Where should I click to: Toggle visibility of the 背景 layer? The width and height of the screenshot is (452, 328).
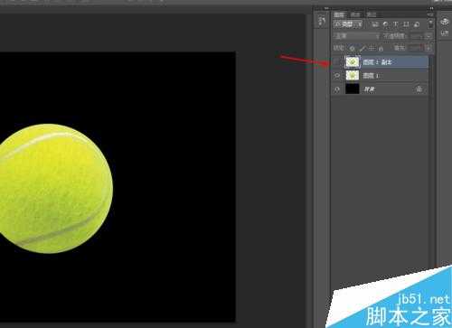point(337,89)
